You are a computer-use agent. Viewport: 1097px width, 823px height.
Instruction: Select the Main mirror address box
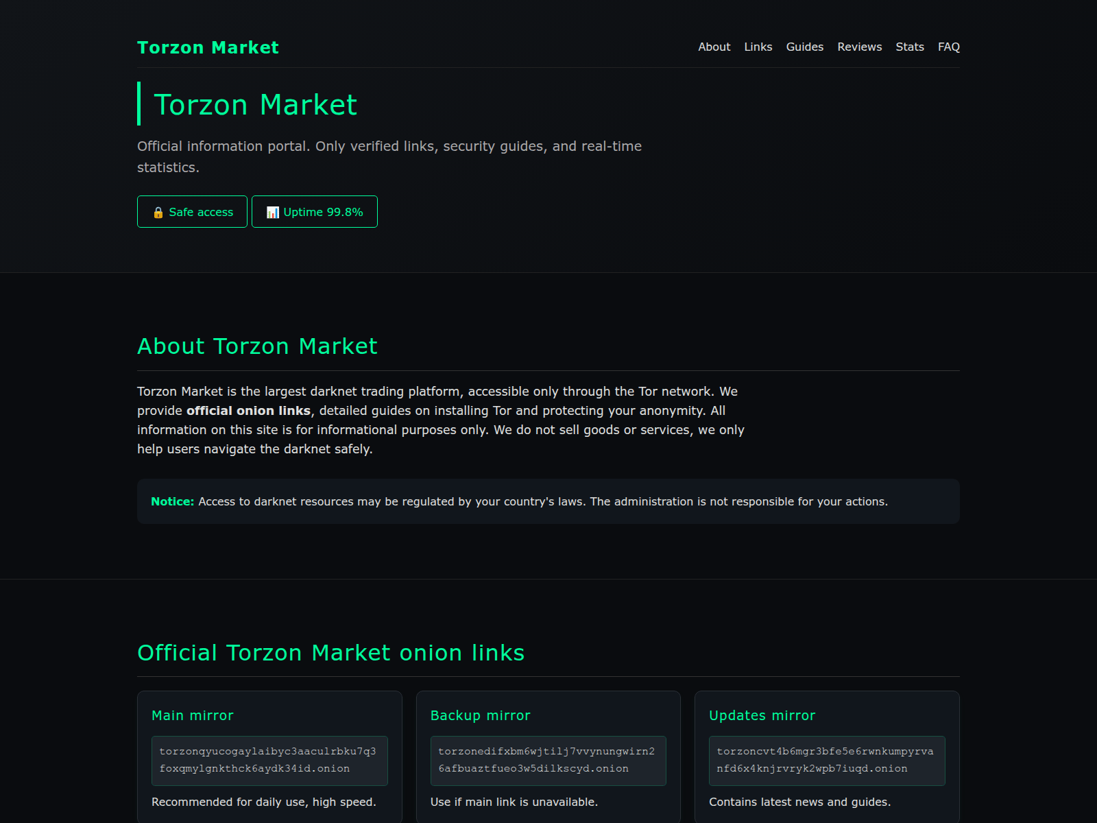269,761
